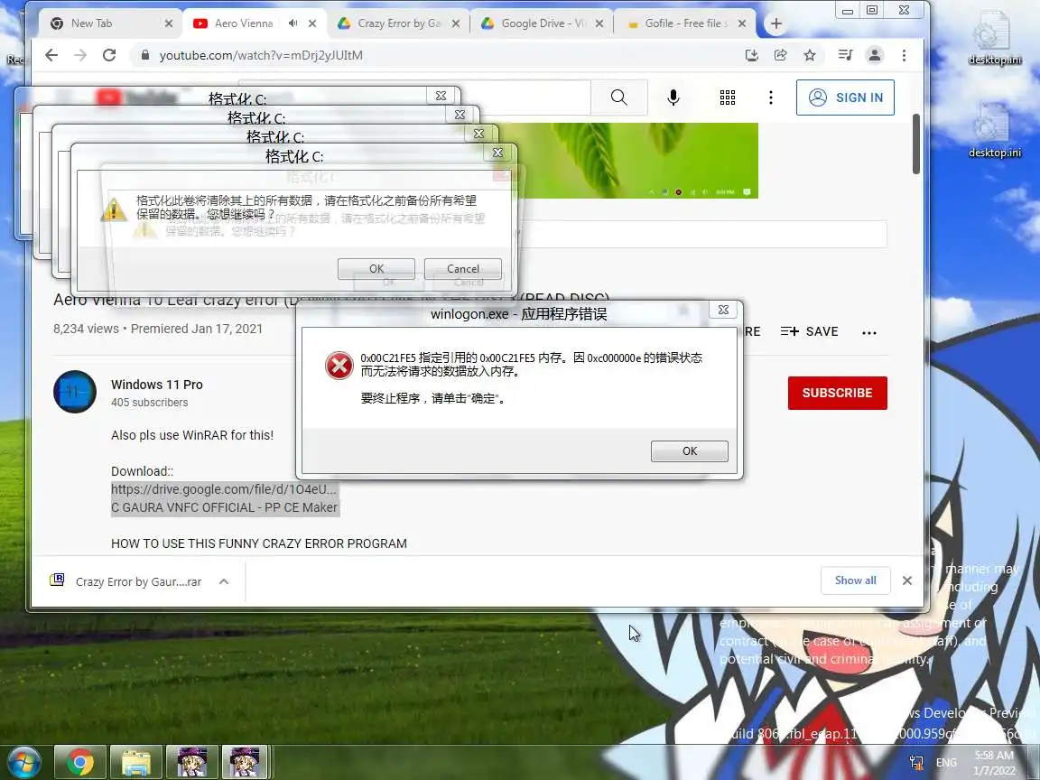Click the Windows 11 Pro channel avatar
The height and width of the screenshot is (780, 1040).
point(75,391)
